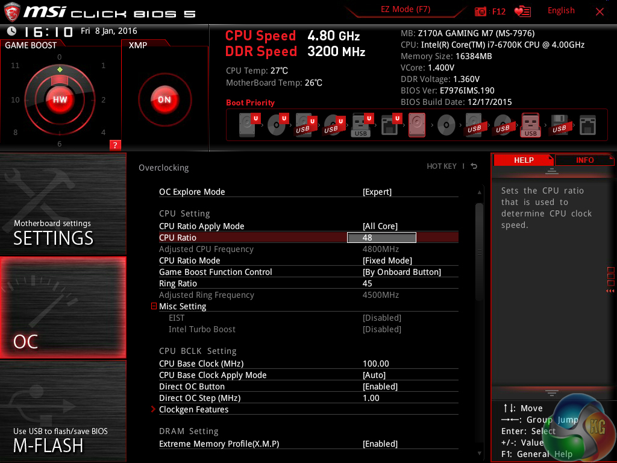Select the highlighted legacy USB key boot icon
617x463 pixels.
pos(531,125)
